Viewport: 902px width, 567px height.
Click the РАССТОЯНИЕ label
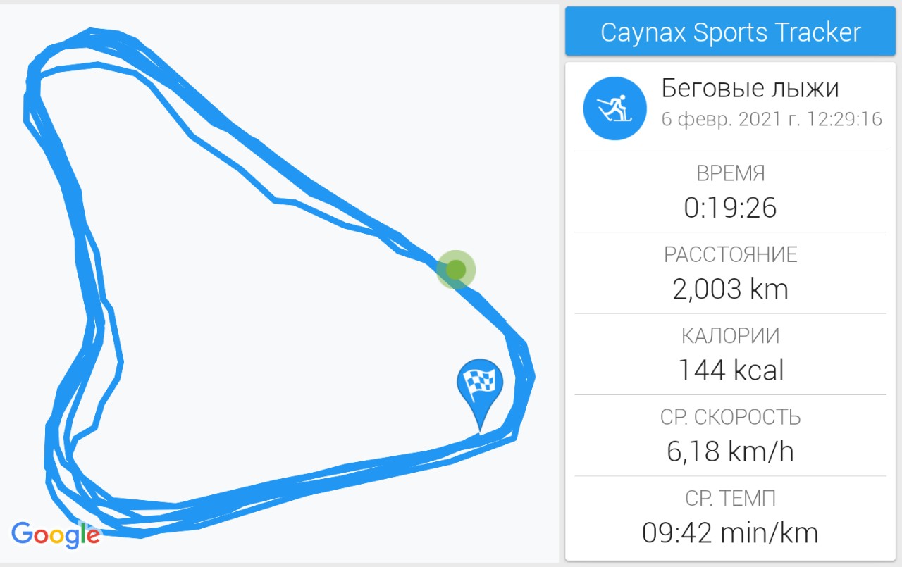click(730, 254)
